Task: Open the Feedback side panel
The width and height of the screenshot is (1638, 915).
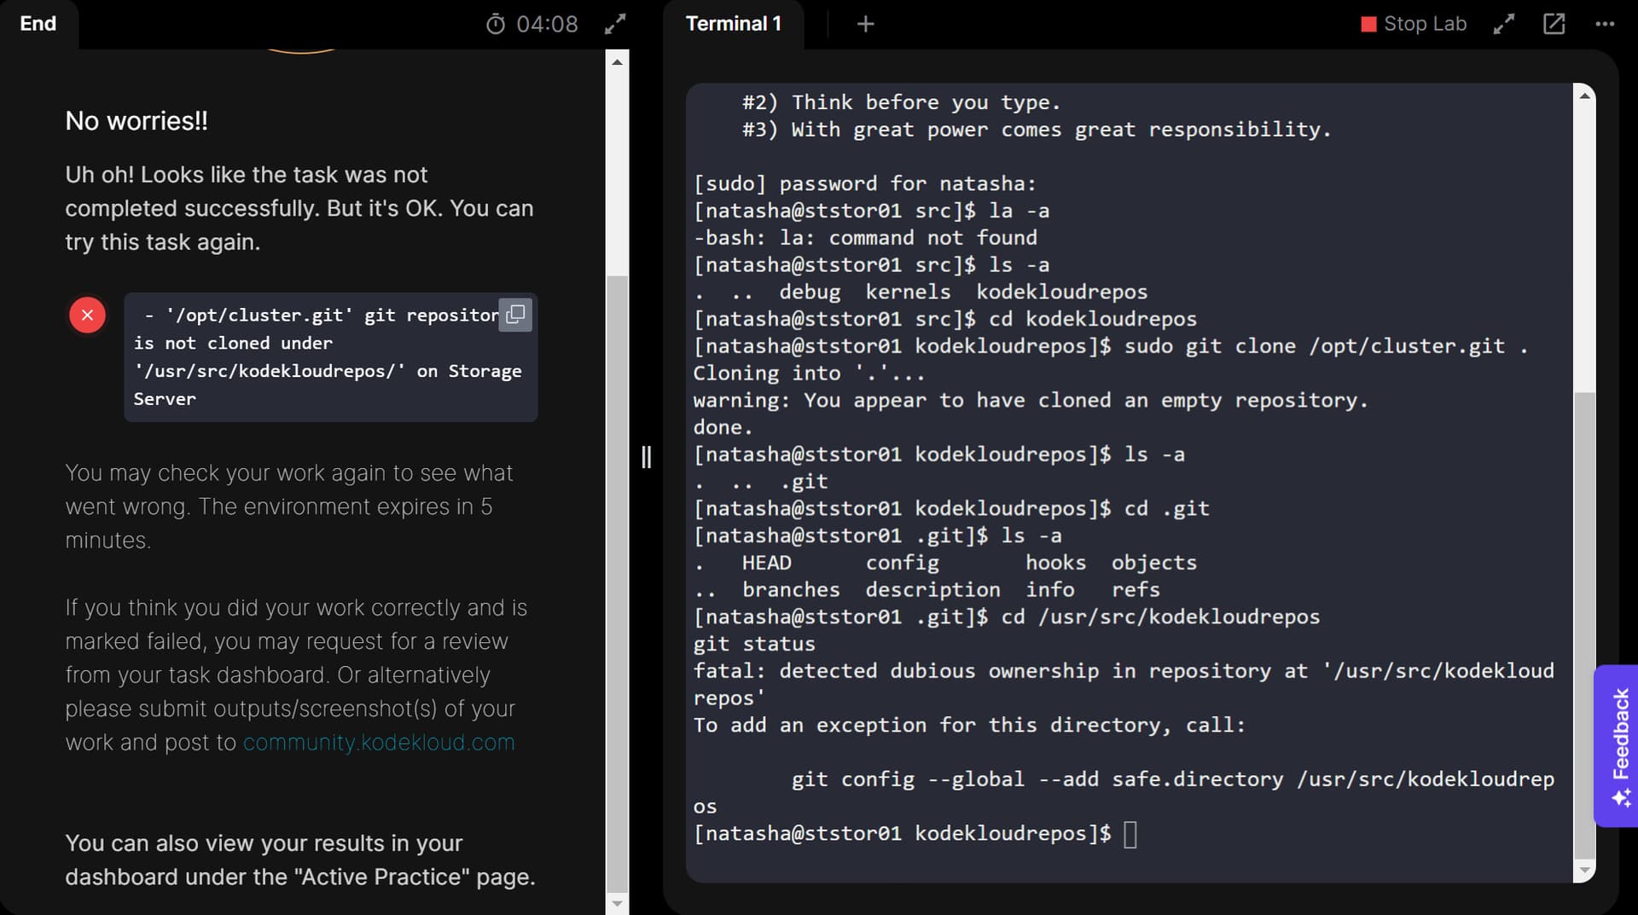Action: click(x=1619, y=744)
